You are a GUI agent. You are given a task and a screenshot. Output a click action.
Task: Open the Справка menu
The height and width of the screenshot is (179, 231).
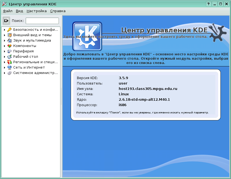tap(58, 11)
